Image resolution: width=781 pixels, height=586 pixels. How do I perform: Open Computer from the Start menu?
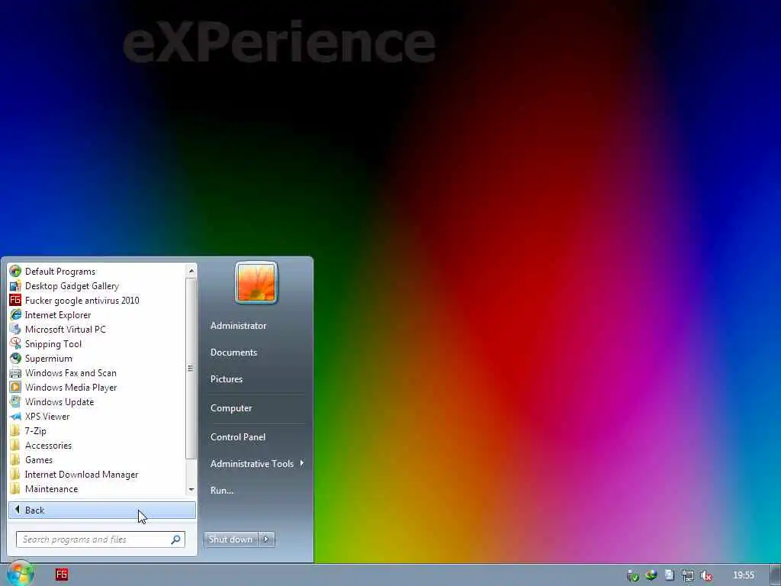click(x=231, y=408)
